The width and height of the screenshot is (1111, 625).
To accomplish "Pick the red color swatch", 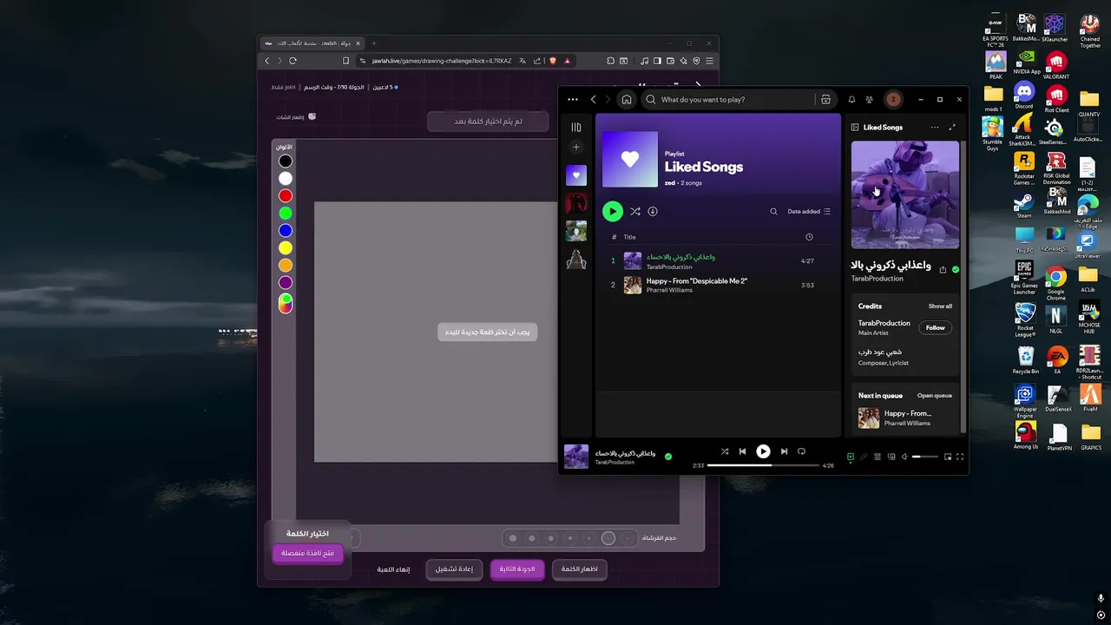I will 286,196.
